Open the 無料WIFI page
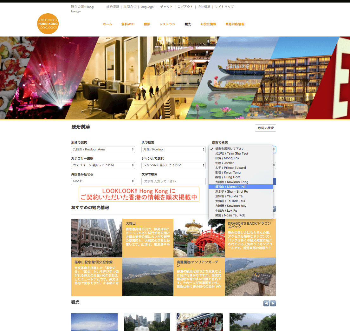The image size is (350, 331). coord(128,24)
